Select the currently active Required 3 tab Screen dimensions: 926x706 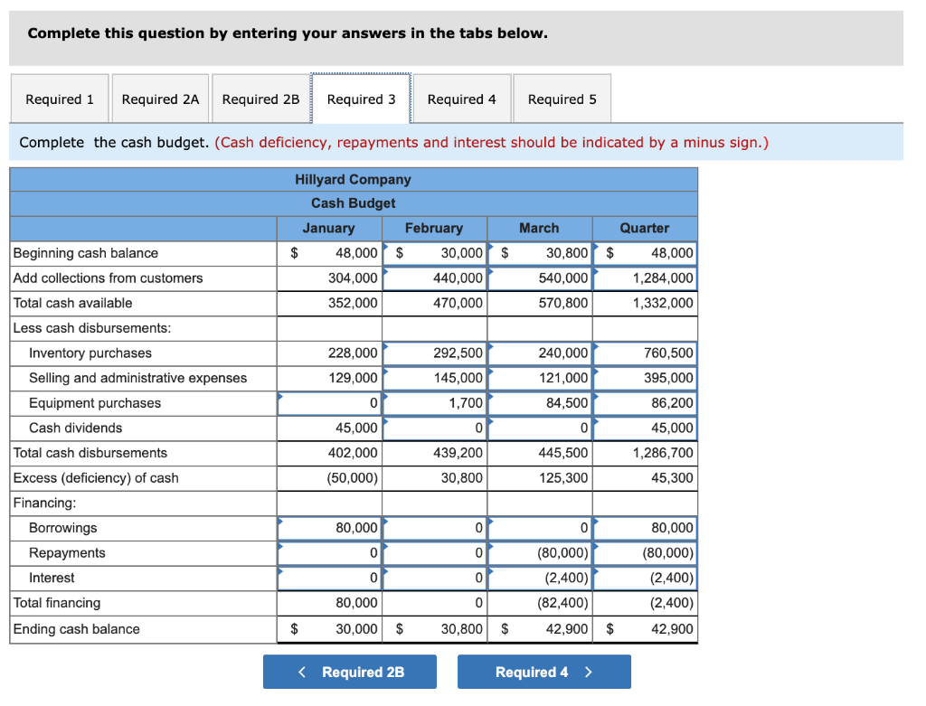click(361, 99)
